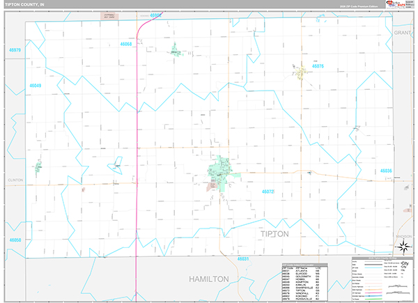Select ZIP code label 46072
The image size is (418, 303).
click(x=268, y=192)
